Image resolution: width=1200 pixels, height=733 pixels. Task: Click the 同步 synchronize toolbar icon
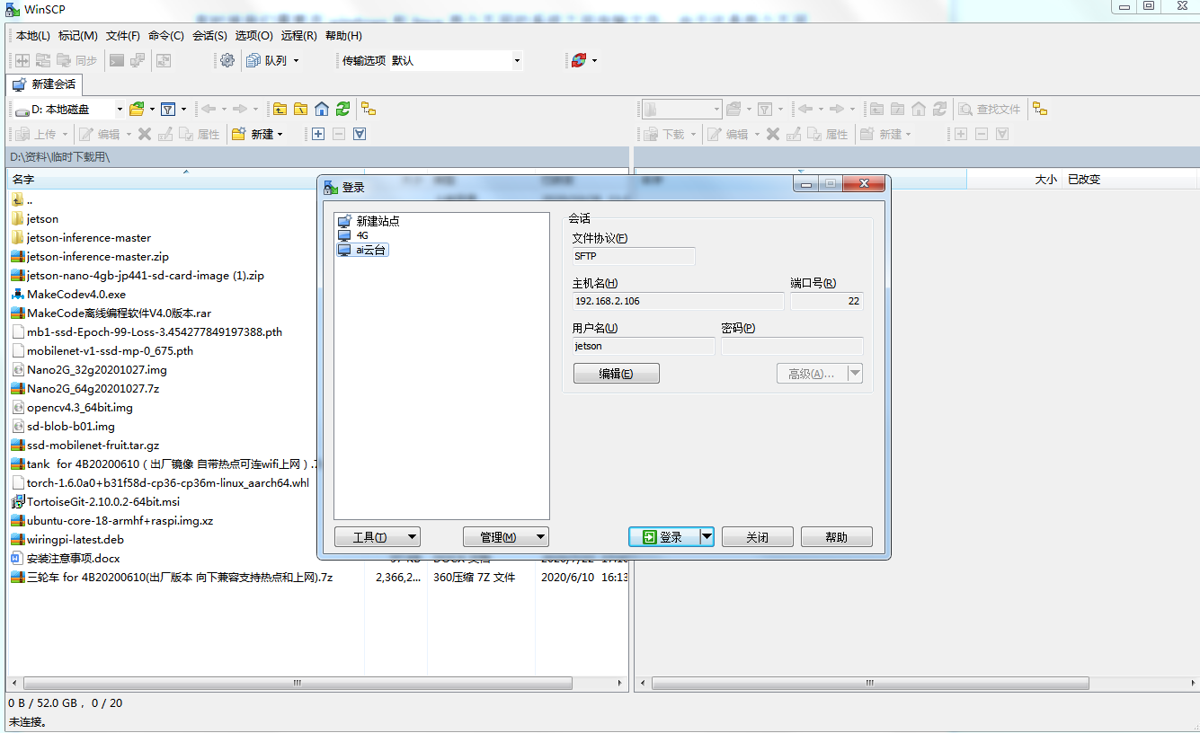click(76, 60)
